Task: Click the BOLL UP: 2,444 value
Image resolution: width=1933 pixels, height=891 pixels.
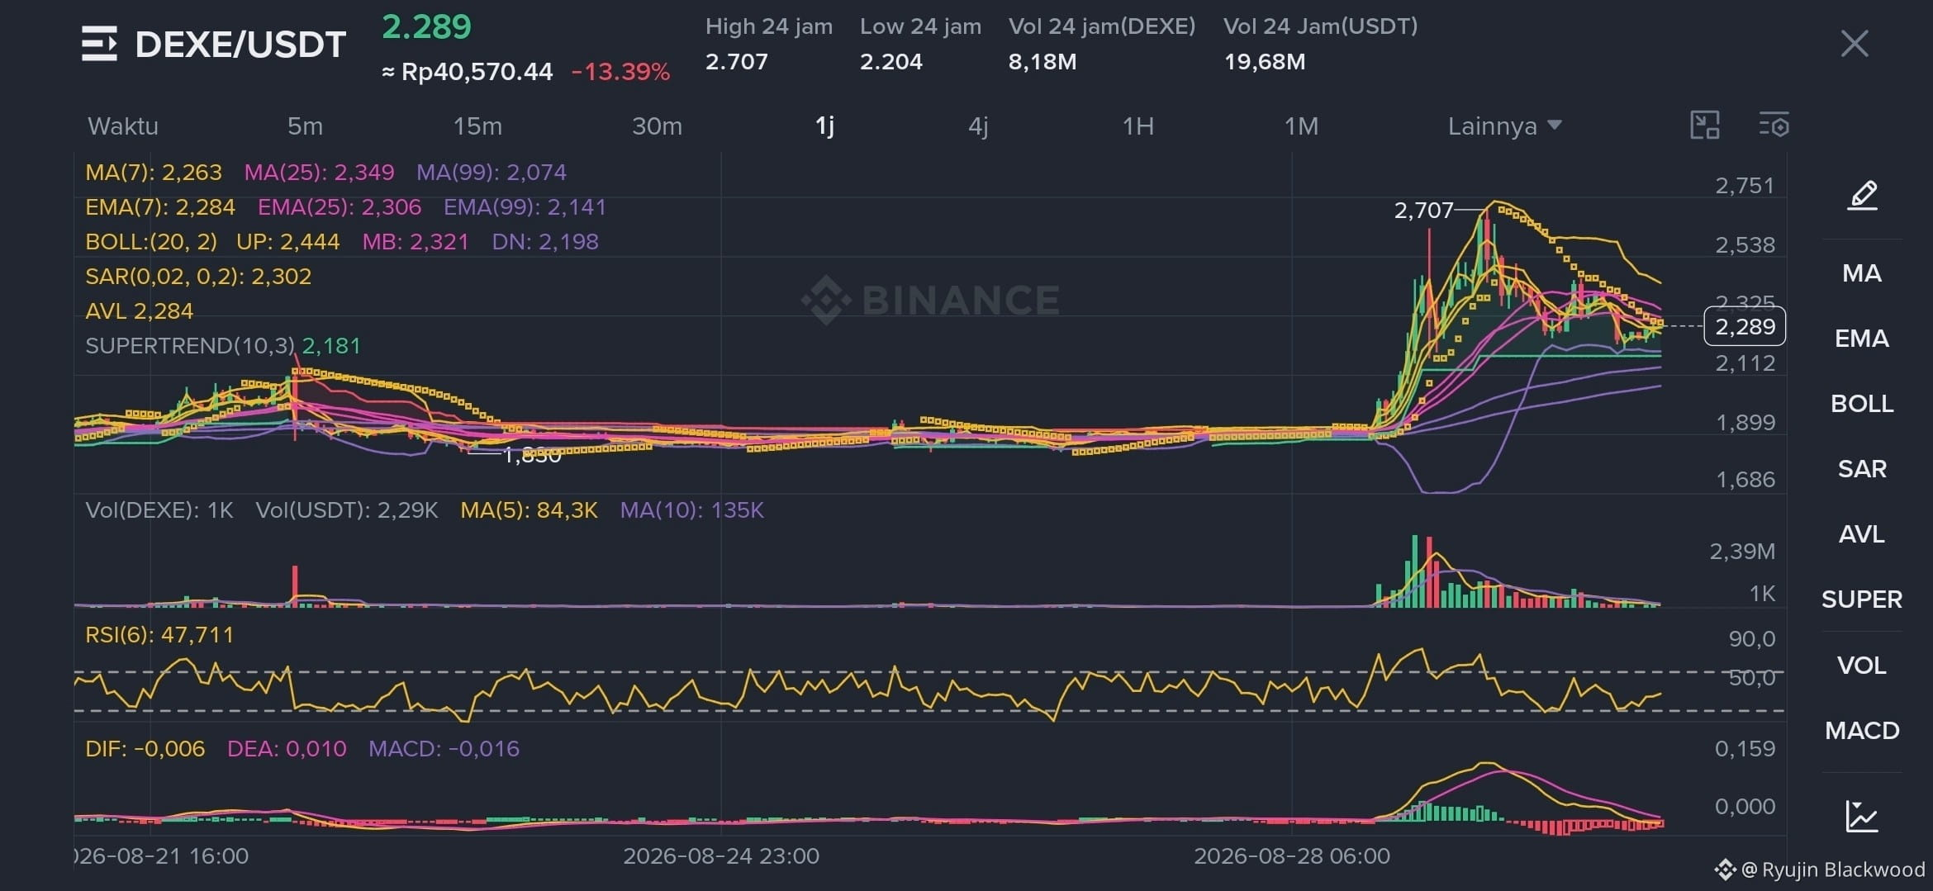Action: coord(287,241)
